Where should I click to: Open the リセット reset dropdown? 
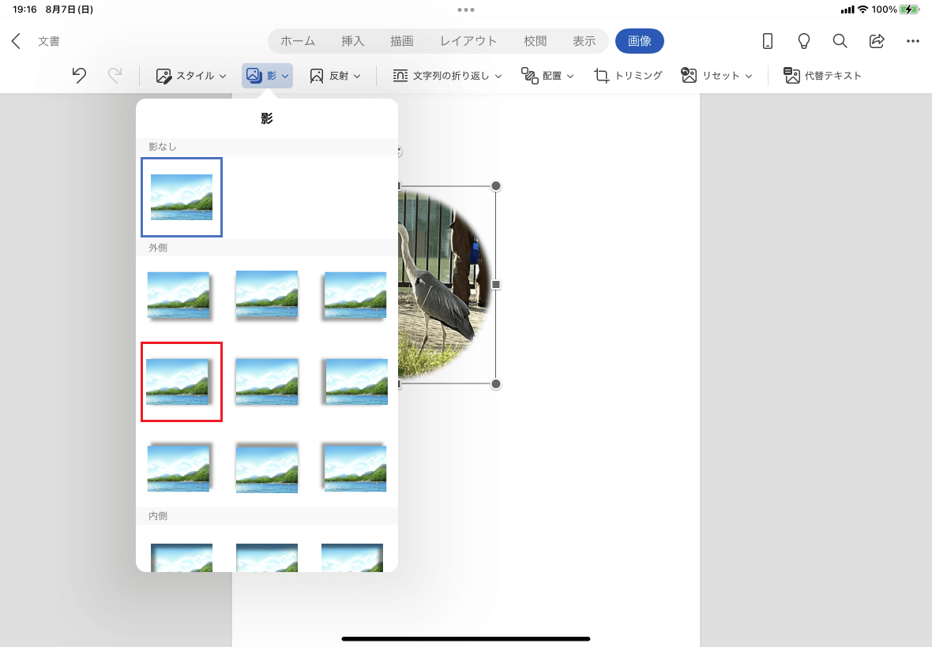tap(716, 76)
